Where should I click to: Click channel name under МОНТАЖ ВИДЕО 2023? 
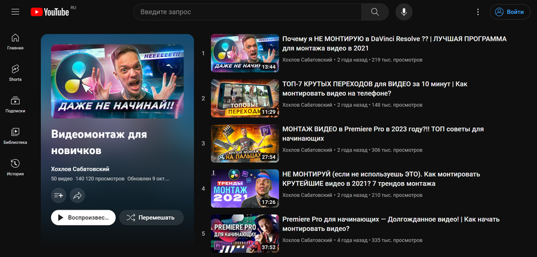point(307,150)
